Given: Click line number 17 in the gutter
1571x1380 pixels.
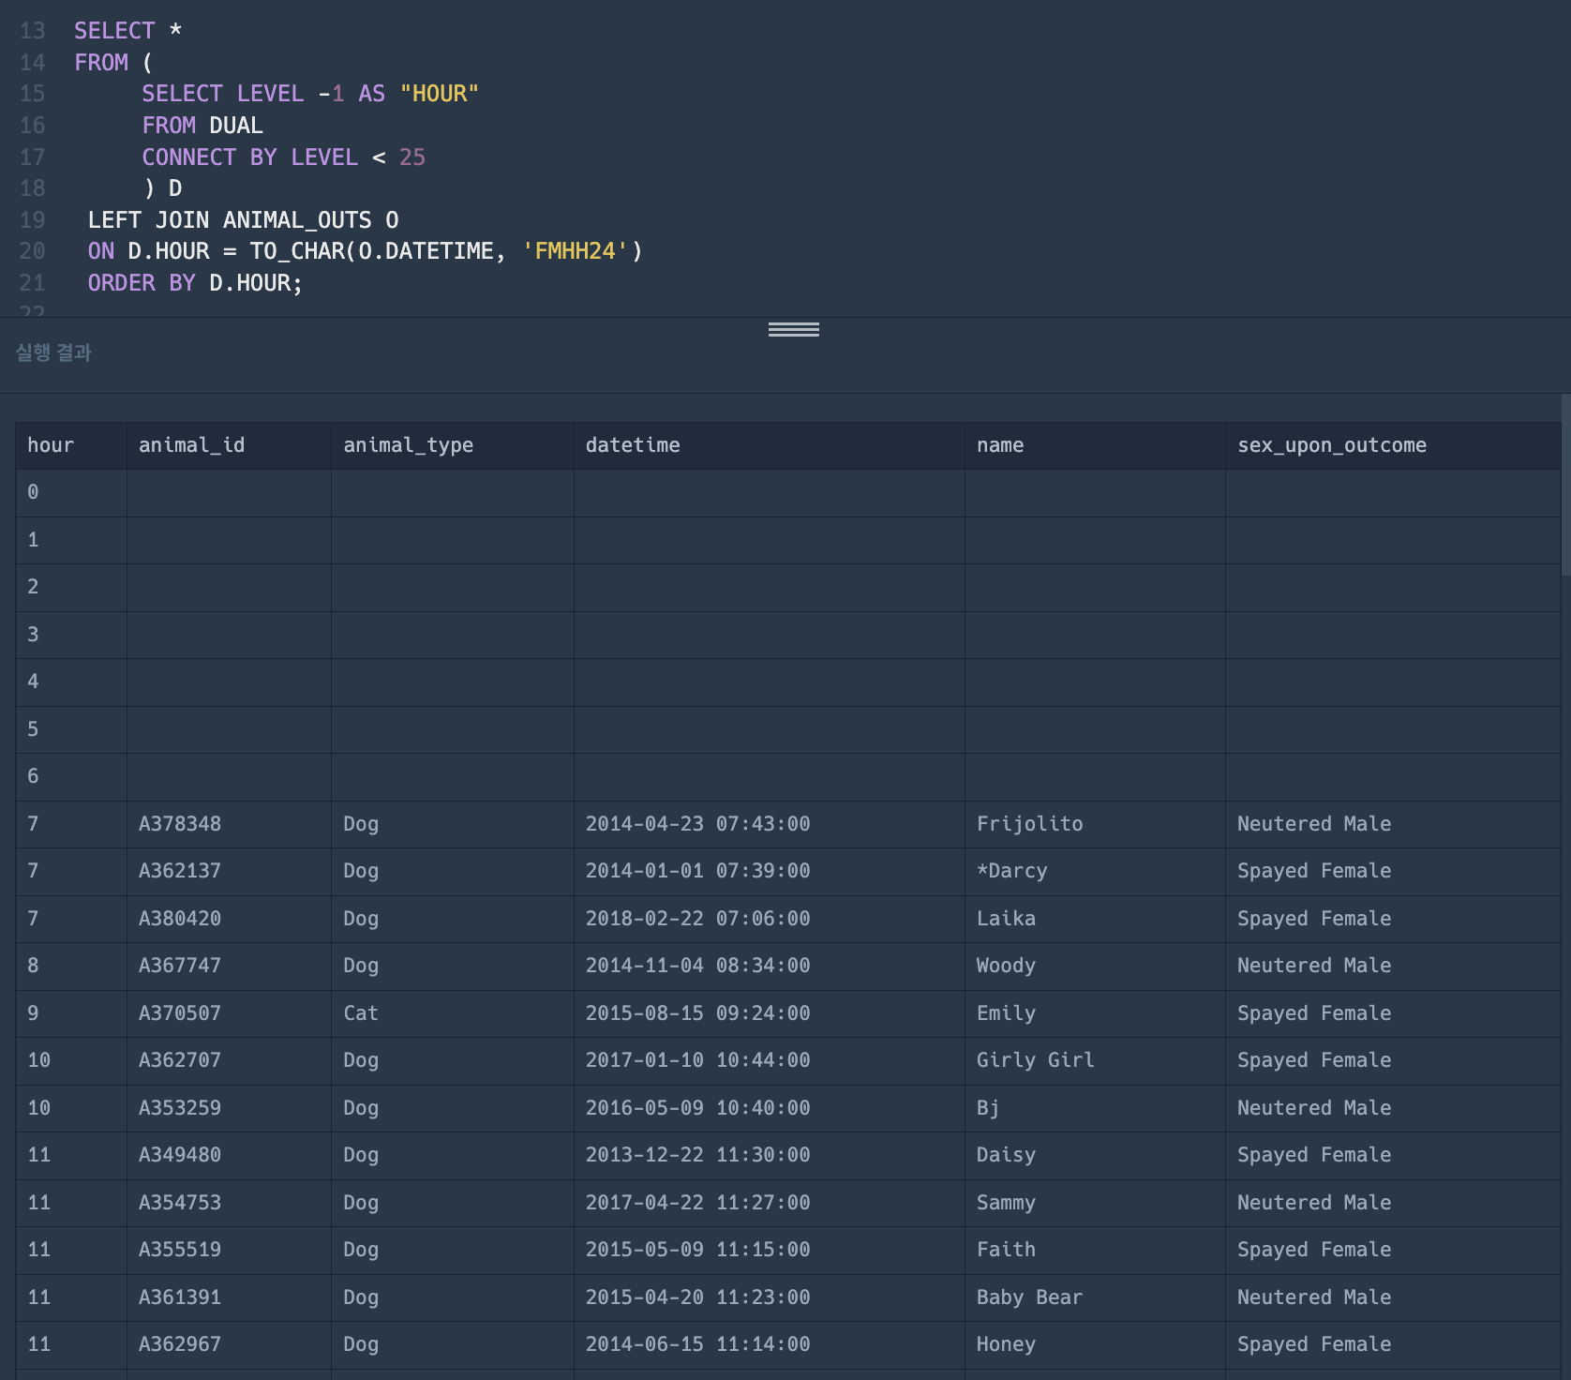Looking at the screenshot, I should (32, 157).
